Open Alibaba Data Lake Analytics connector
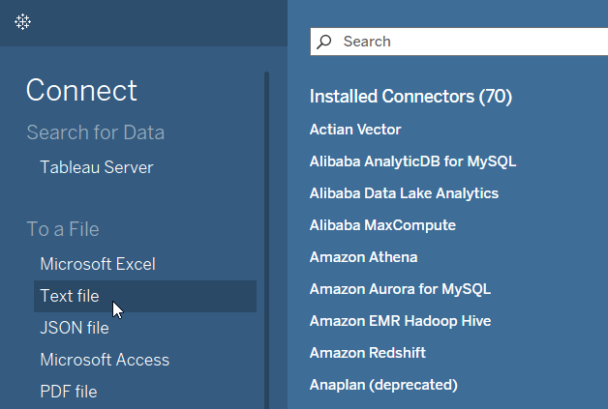Viewport: 608px width, 409px height. click(404, 193)
